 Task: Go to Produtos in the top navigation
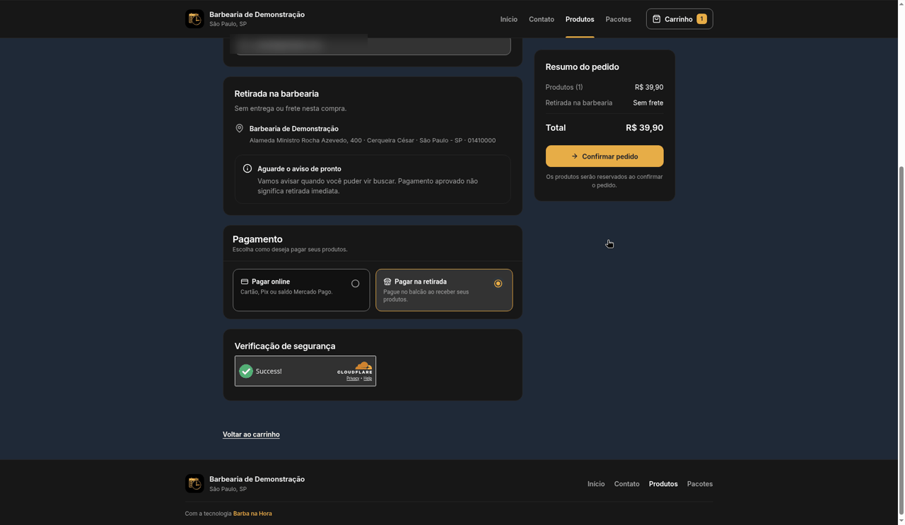[x=580, y=19]
